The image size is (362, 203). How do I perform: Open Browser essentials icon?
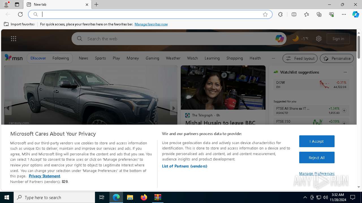pos(331,14)
